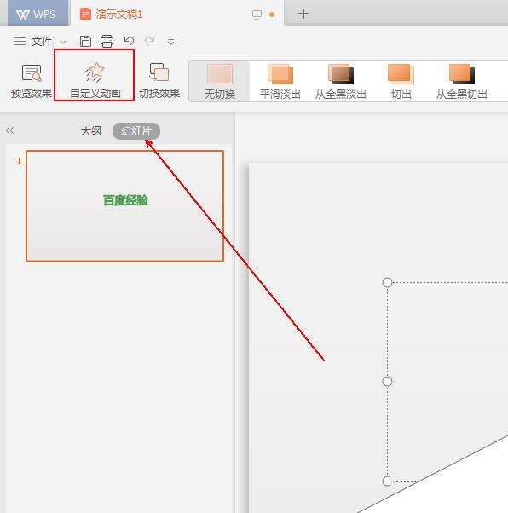Open the 文件 menu
Viewport: 508px width, 513px height.
42,42
